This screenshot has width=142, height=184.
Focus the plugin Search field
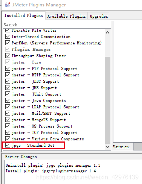pyautogui.click(x=57, y=25)
